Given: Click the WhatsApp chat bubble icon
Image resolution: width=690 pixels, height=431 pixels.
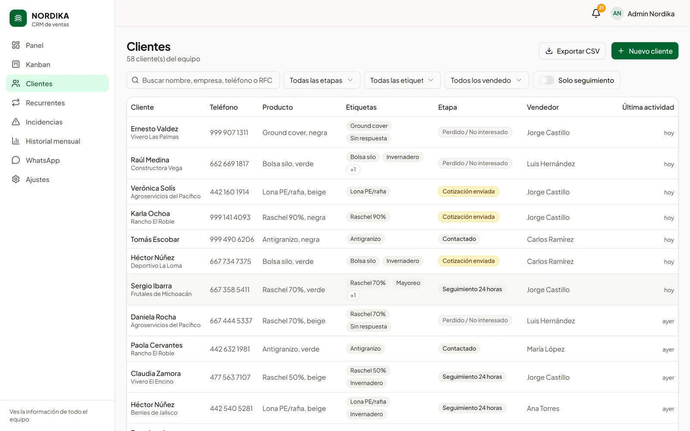Looking at the screenshot, I should point(16,160).
